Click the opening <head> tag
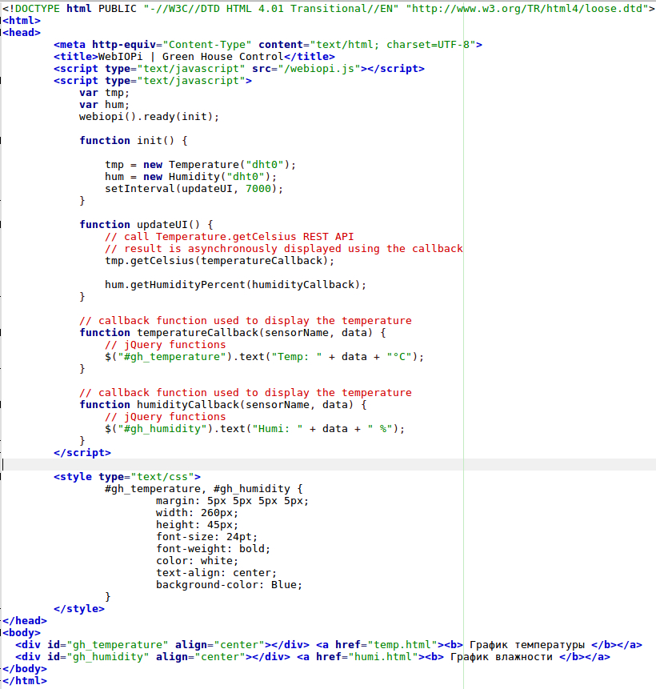Screen dimensions: 656x689 tap(22, 33)
